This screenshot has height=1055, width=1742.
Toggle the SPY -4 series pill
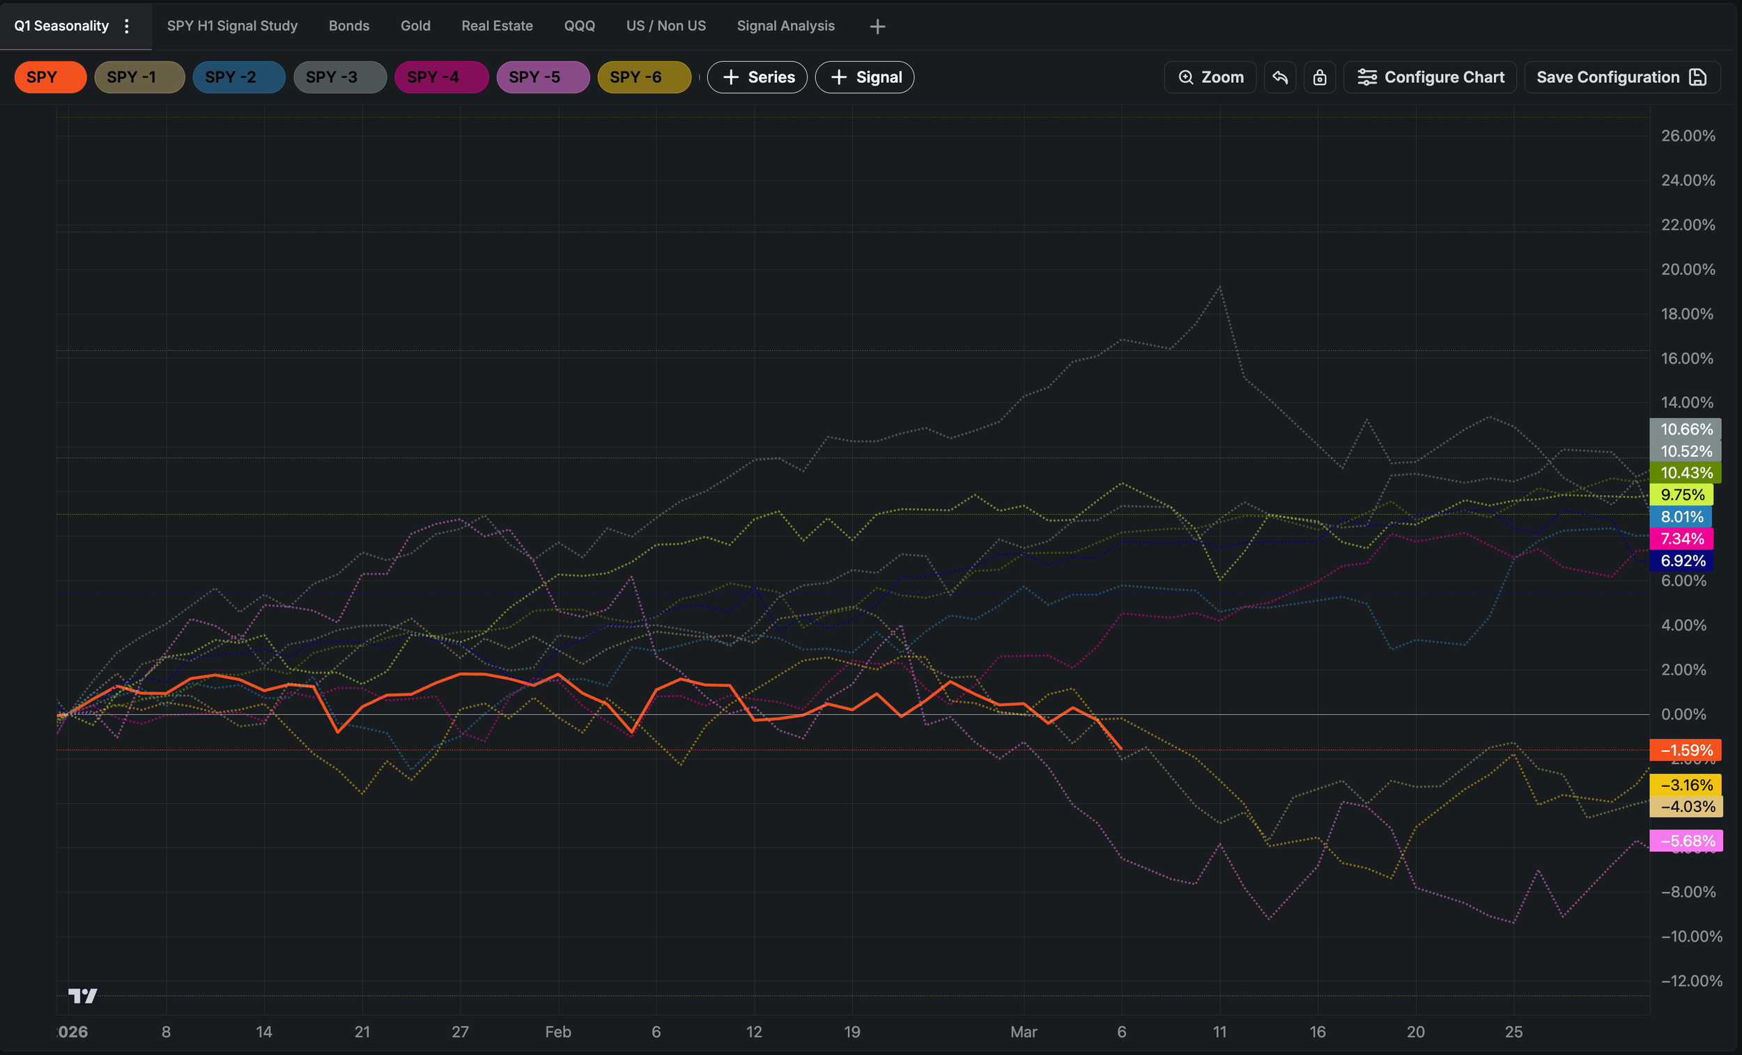coord(441,77)
